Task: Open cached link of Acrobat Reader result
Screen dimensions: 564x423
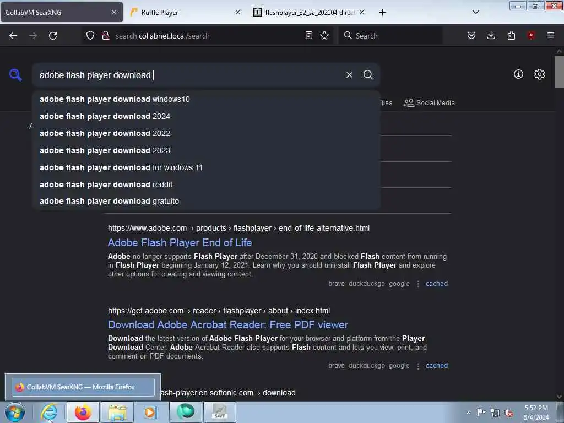Action: 437,366
